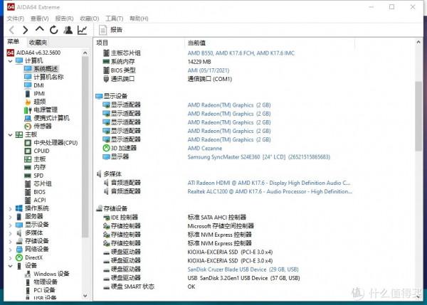Click the Back arrow in toolbar
This screenshot has height=305, width=427.
pyautogui.click(x=10, y=30)
